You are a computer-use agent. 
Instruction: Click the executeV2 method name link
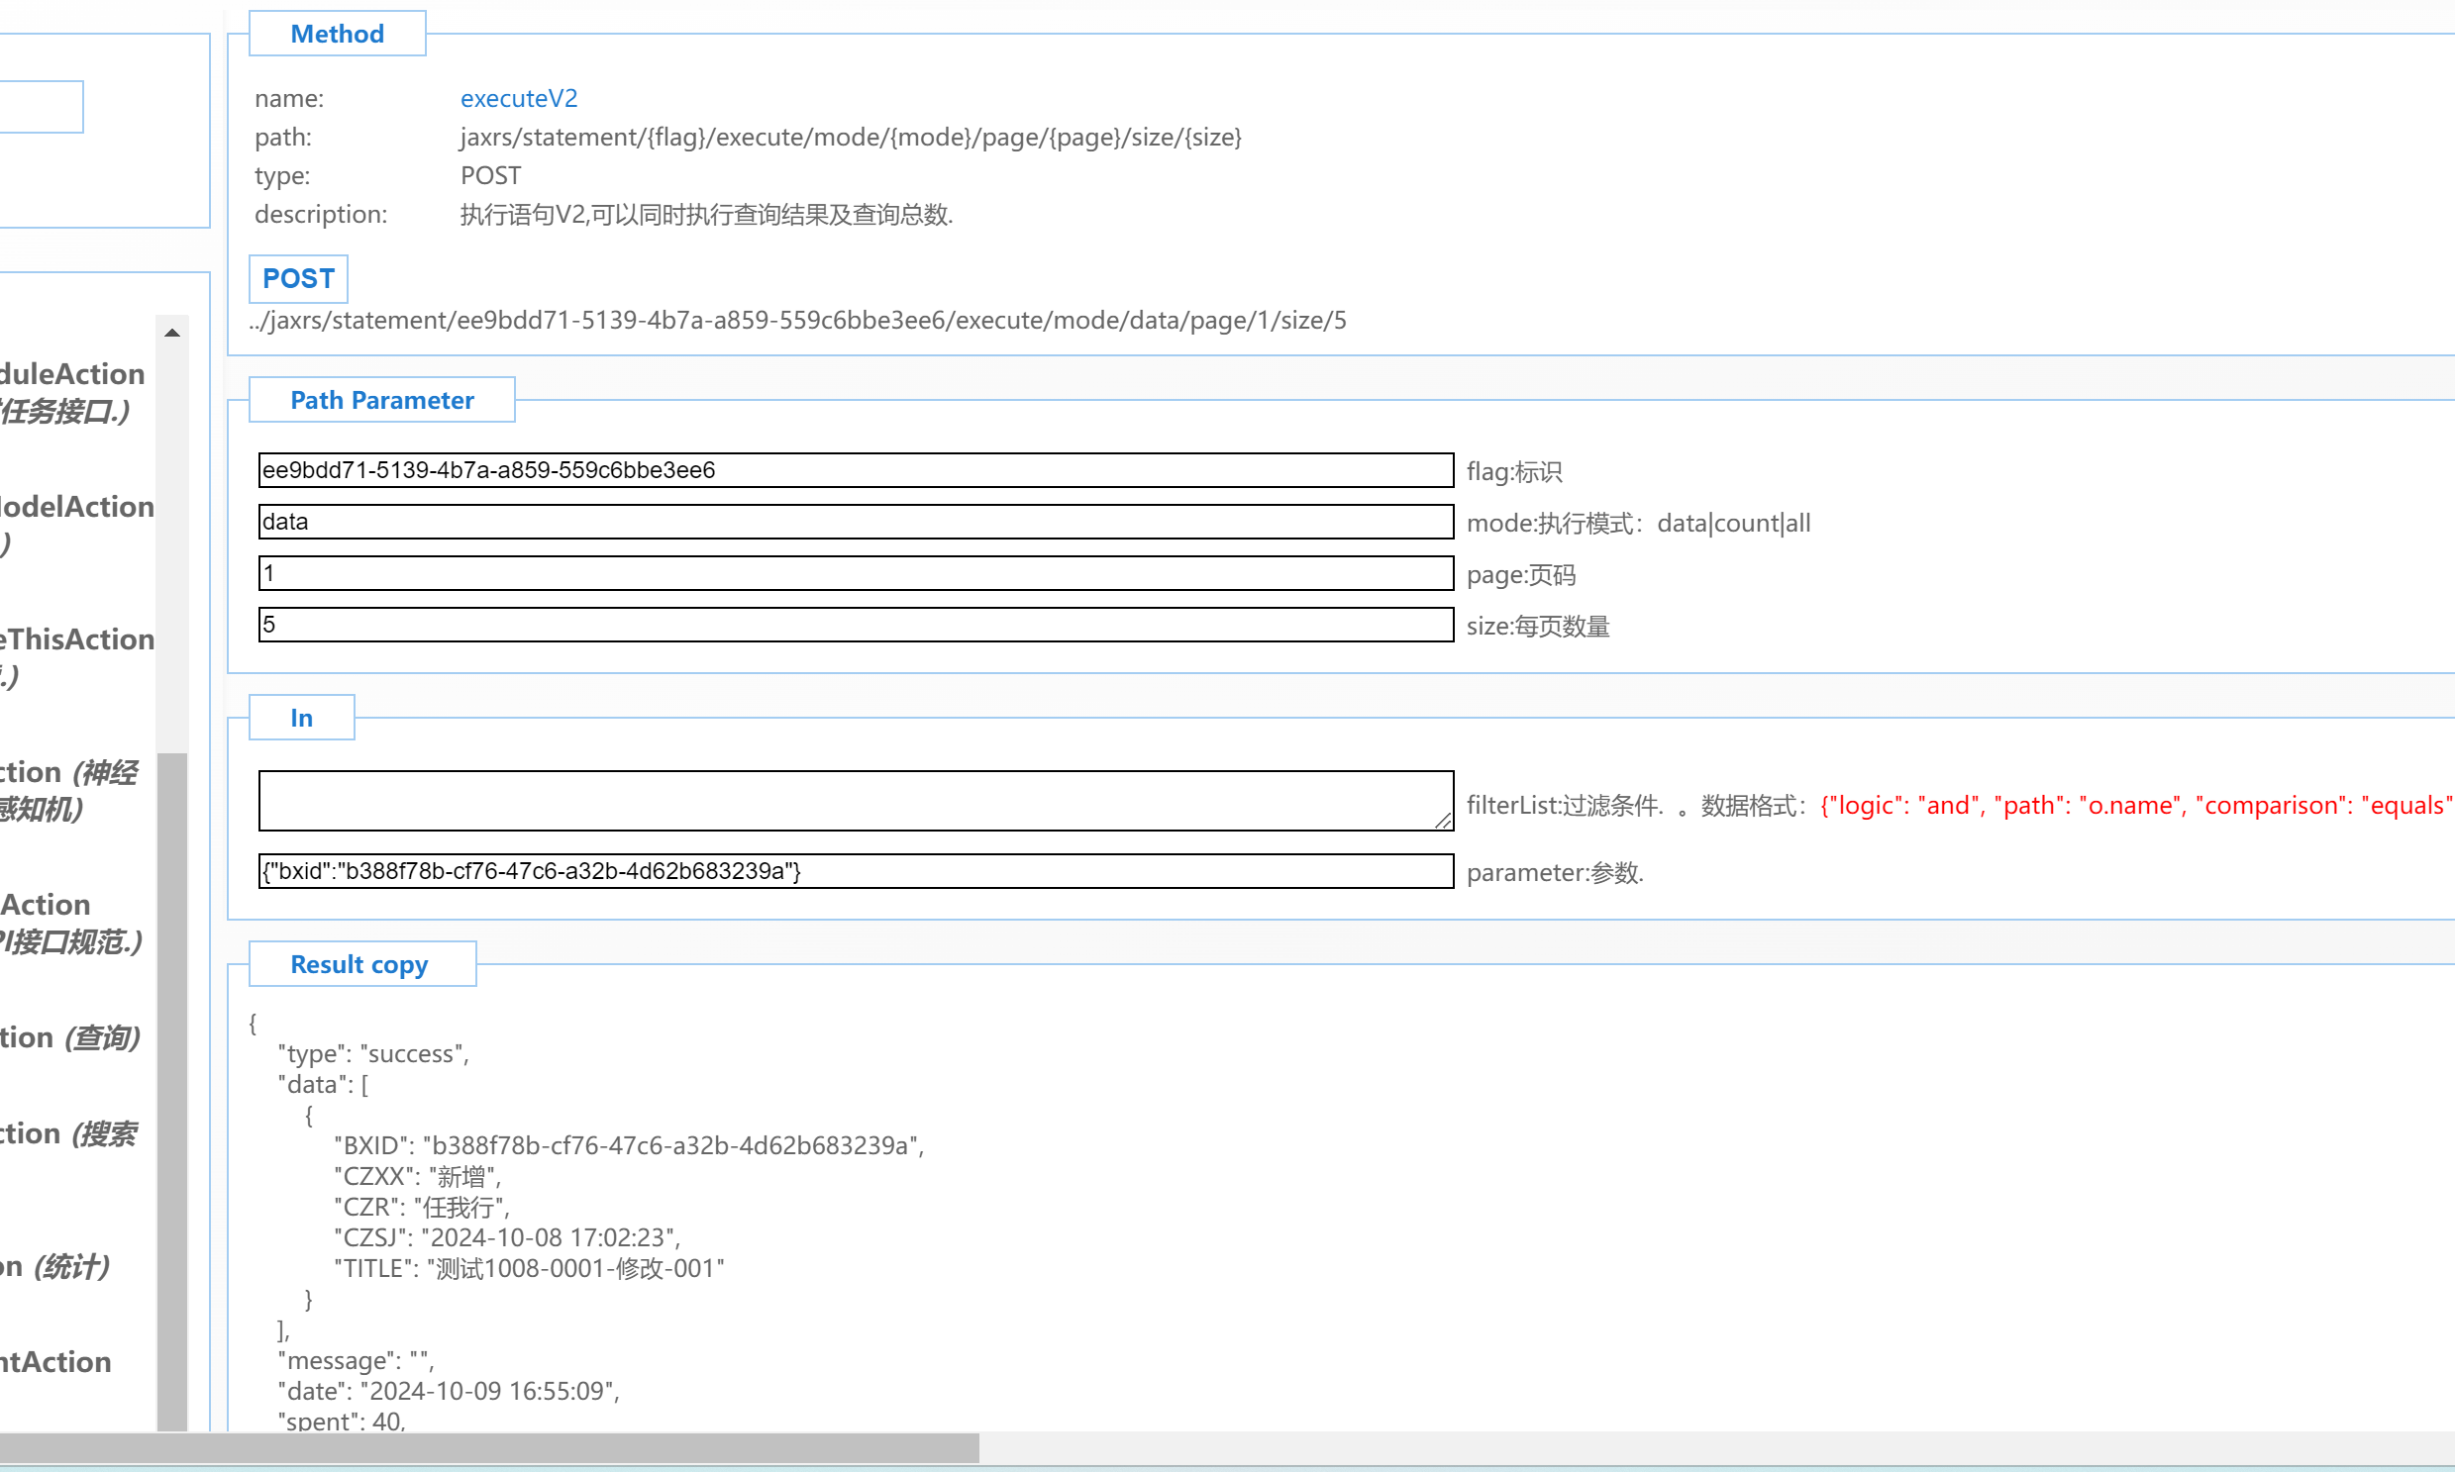tap(518, 98)
